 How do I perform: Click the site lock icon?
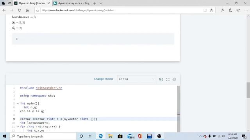pos(37,10)
